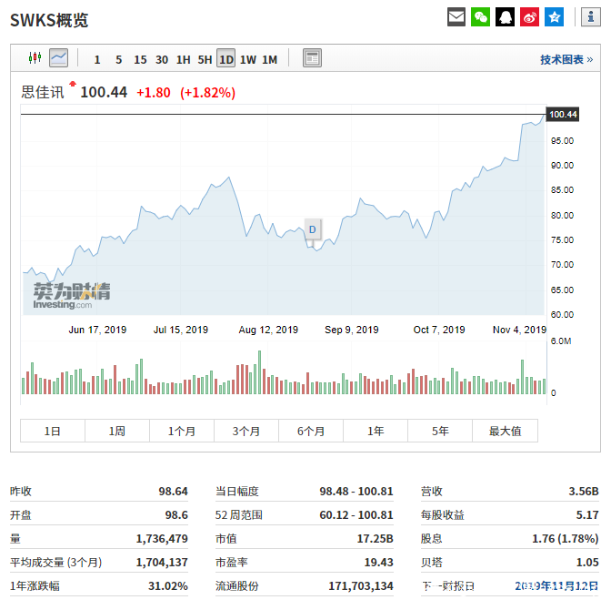Select the 3个月 range tab
Screen dimensions: 611x610
(246, 431)
